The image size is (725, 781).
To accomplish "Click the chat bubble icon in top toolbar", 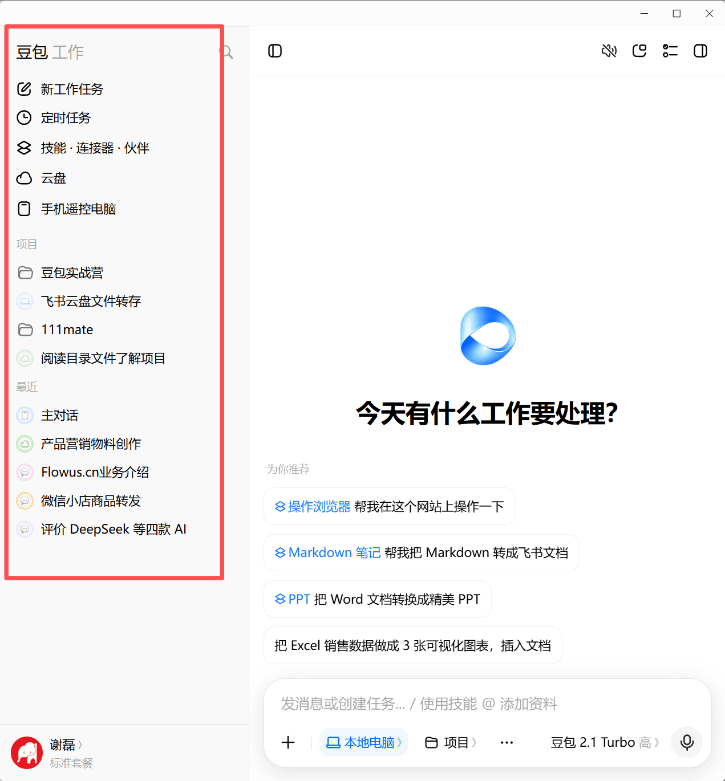I will (639, 51).
